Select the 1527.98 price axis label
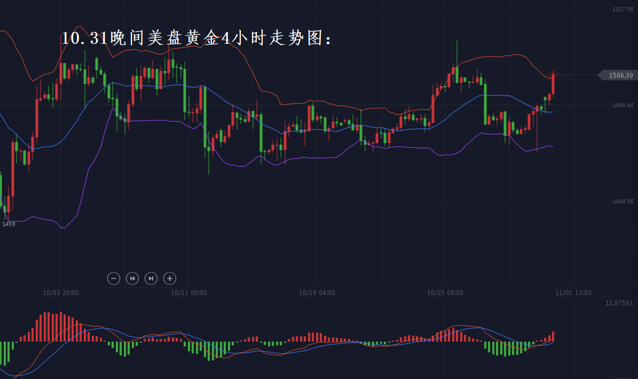Screen dimensions: 638x379 pos(623,9)
